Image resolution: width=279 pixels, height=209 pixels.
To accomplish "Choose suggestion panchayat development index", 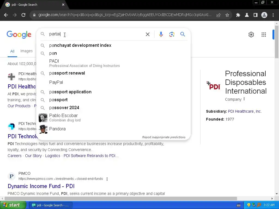I will [x=114, y=45].
